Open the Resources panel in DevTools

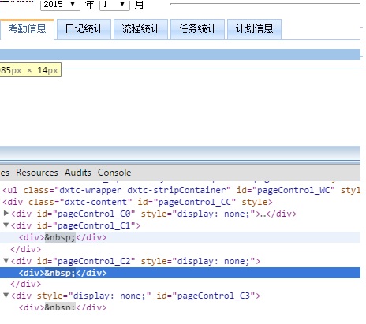pos(37,173)
